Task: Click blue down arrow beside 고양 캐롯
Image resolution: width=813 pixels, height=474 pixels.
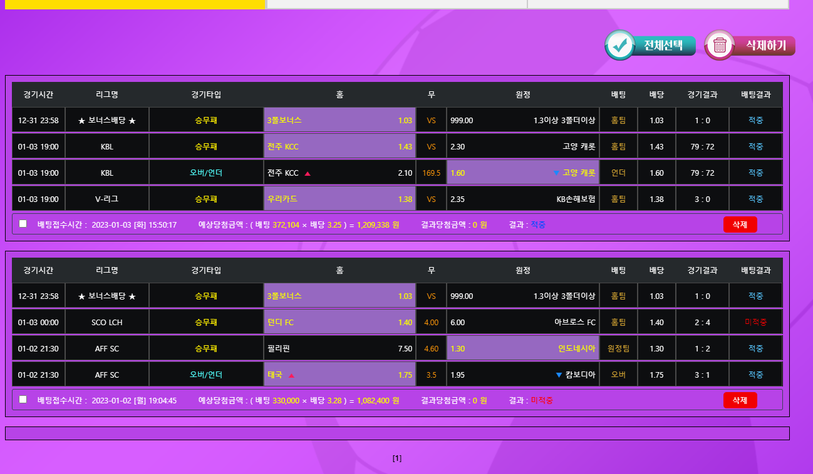Action: coord(556,173)
